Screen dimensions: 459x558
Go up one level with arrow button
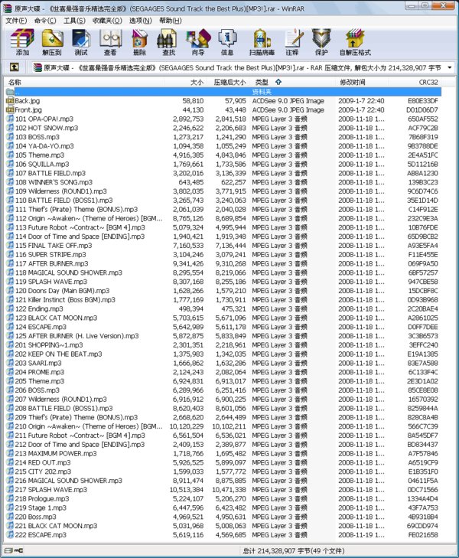tap(15, 67)
